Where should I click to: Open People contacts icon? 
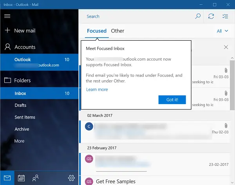click(35, 178)
